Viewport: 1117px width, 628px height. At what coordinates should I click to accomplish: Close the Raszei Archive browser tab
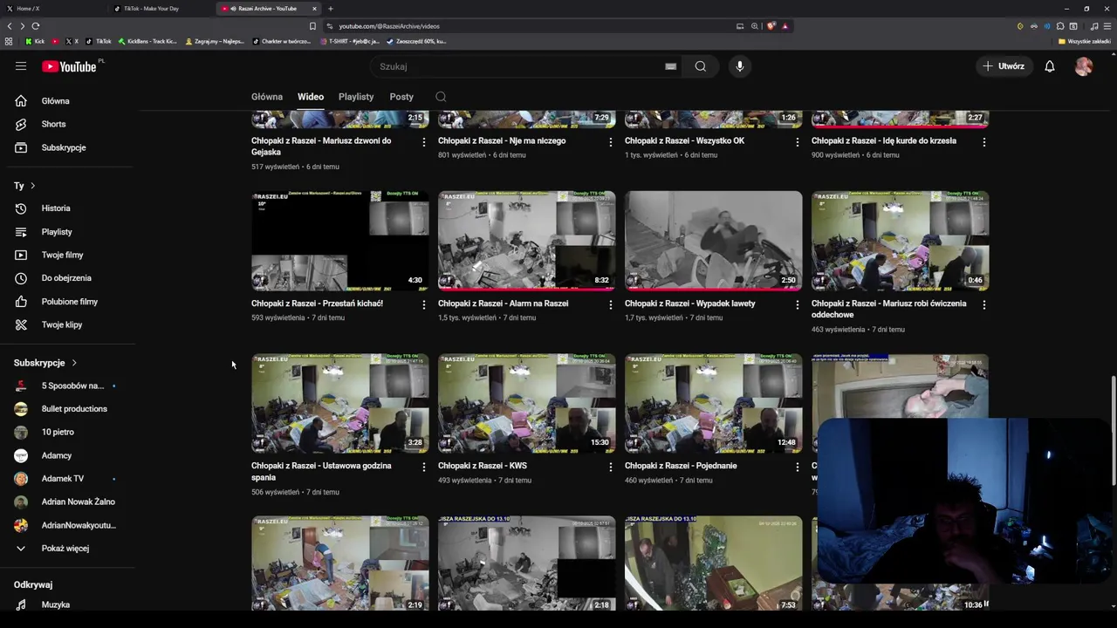(314, 9)
